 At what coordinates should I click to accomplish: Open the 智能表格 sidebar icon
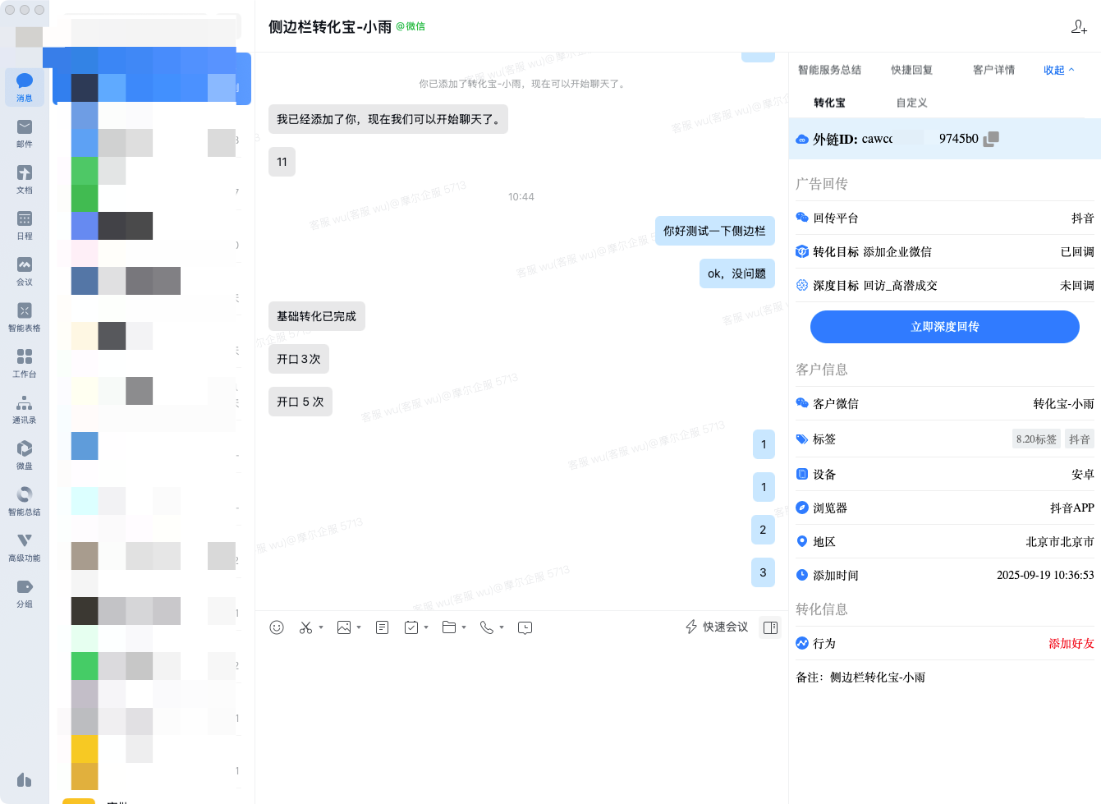[x=25, y=317]
